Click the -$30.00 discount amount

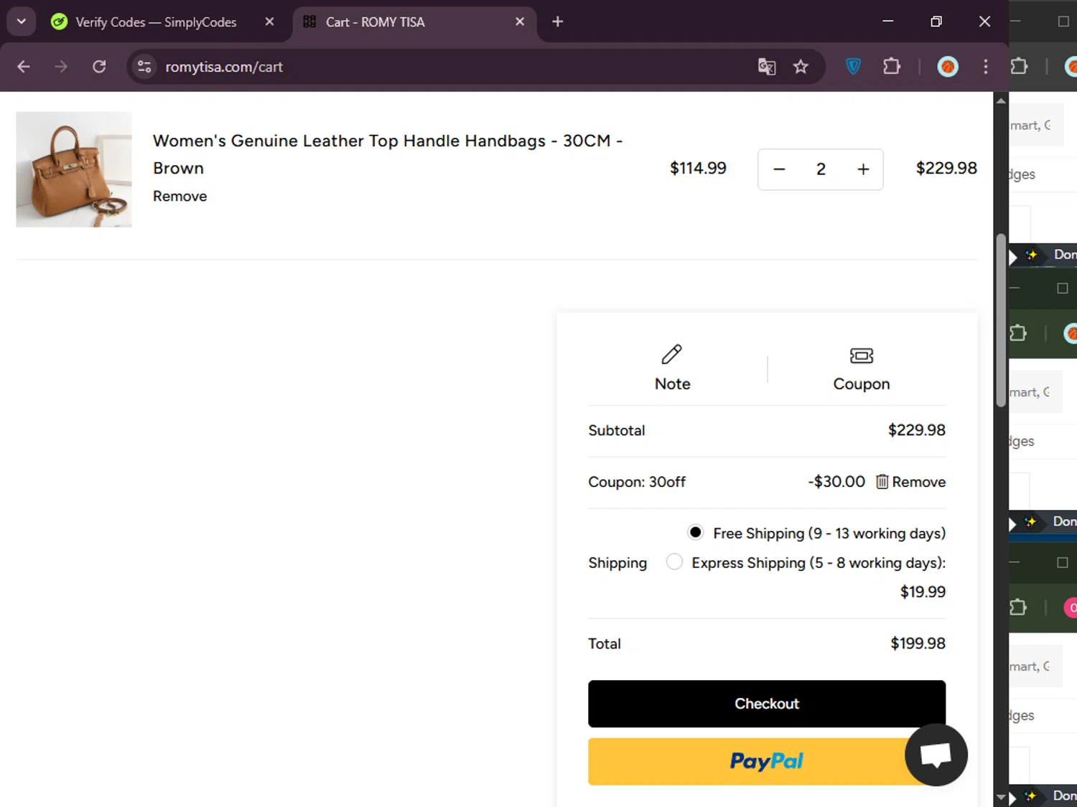pos(836,482)
